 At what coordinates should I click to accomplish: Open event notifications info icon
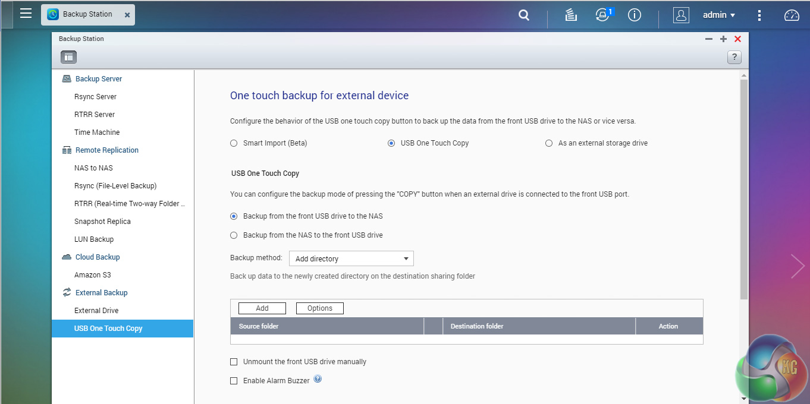tap(635, 15)
